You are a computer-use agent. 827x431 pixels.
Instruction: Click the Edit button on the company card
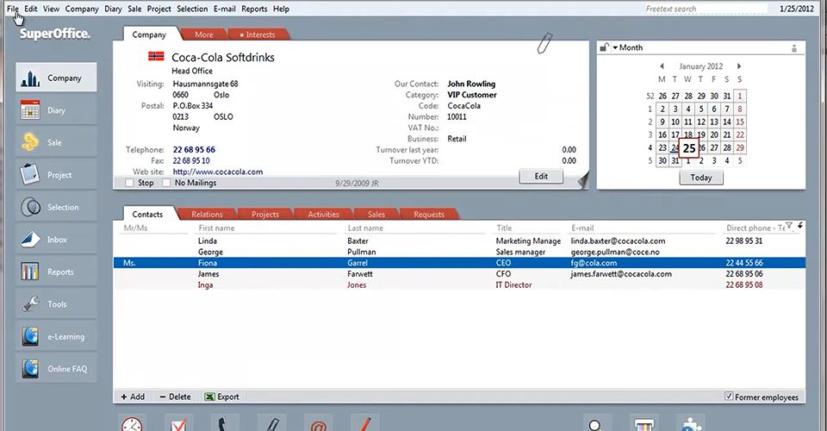click(x=541, y=176)
